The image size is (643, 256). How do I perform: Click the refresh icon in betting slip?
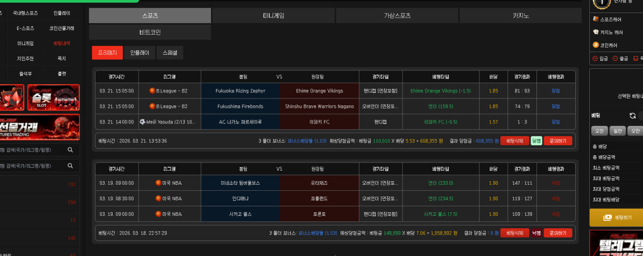tap(632, 115)
